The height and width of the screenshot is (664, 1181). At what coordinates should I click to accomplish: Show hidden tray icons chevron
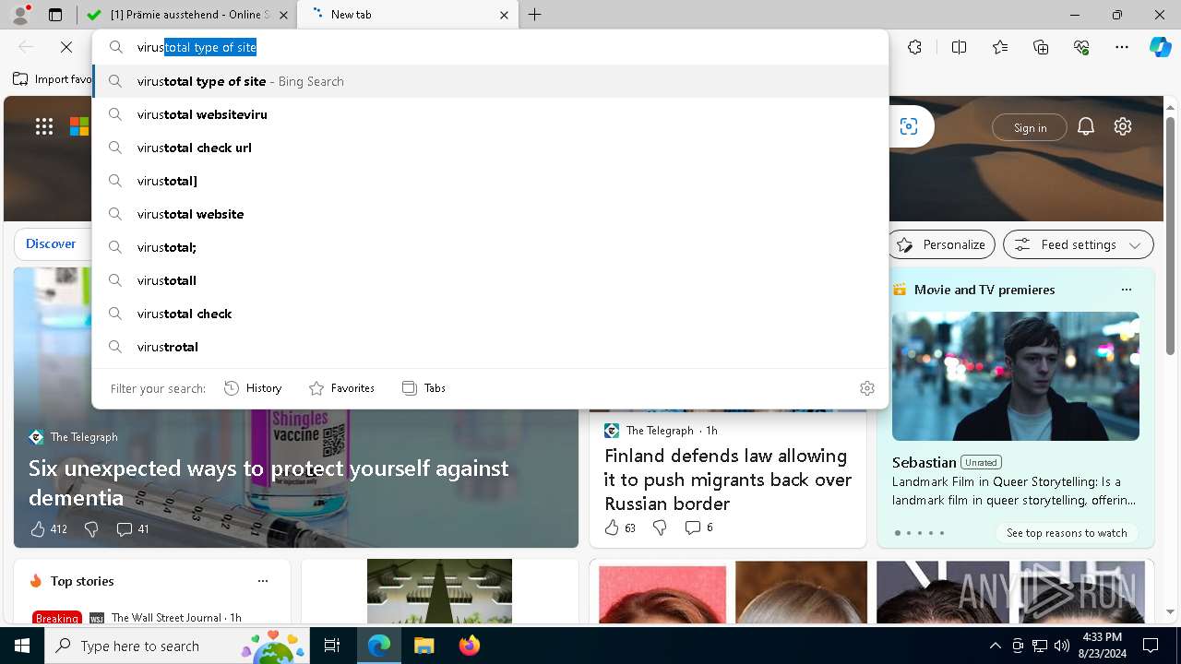[x=995, y=646]
